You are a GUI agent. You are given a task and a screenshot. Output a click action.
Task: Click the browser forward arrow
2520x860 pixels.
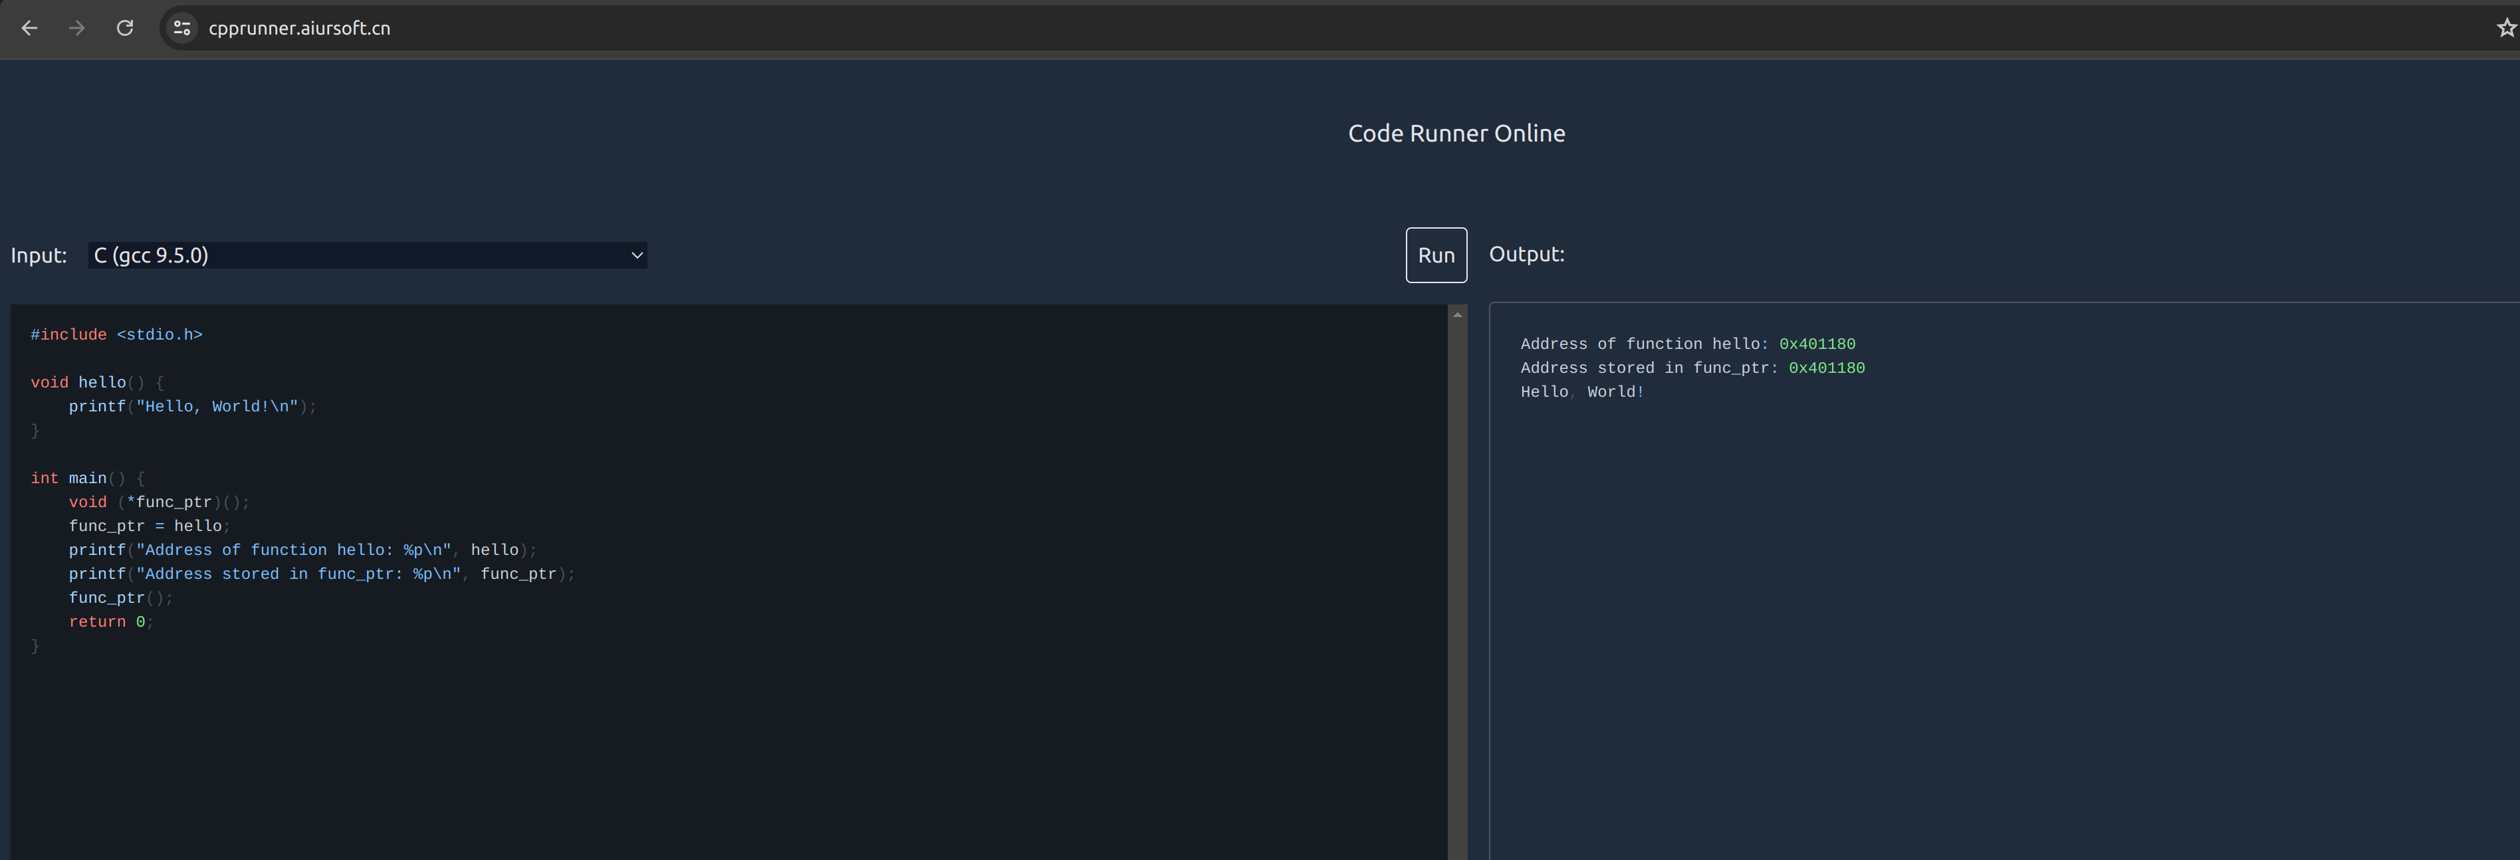[76, 29]
